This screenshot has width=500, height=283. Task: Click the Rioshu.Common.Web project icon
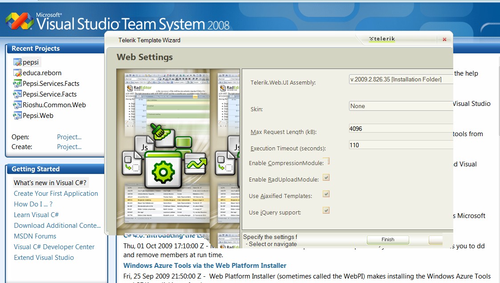click(x=17, y=105)
